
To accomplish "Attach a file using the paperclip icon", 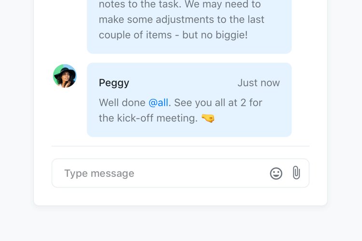I will 296,173.
